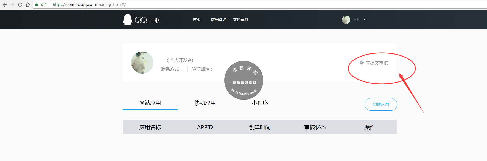The width and height of the screenshot is (487, 161).
Task: Click the 审核状态 column header
Action: click(315, 127)
